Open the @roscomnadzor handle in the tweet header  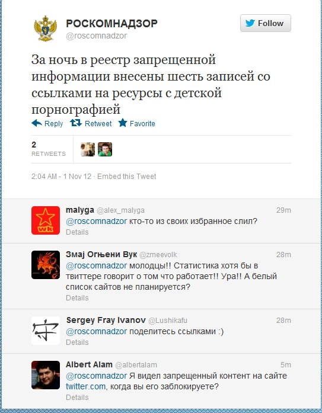(x=97, y=36)
